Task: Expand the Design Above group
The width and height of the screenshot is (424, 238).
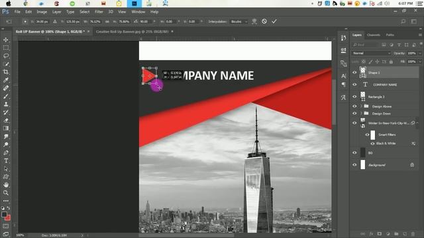Action: (x=361, y=106)
